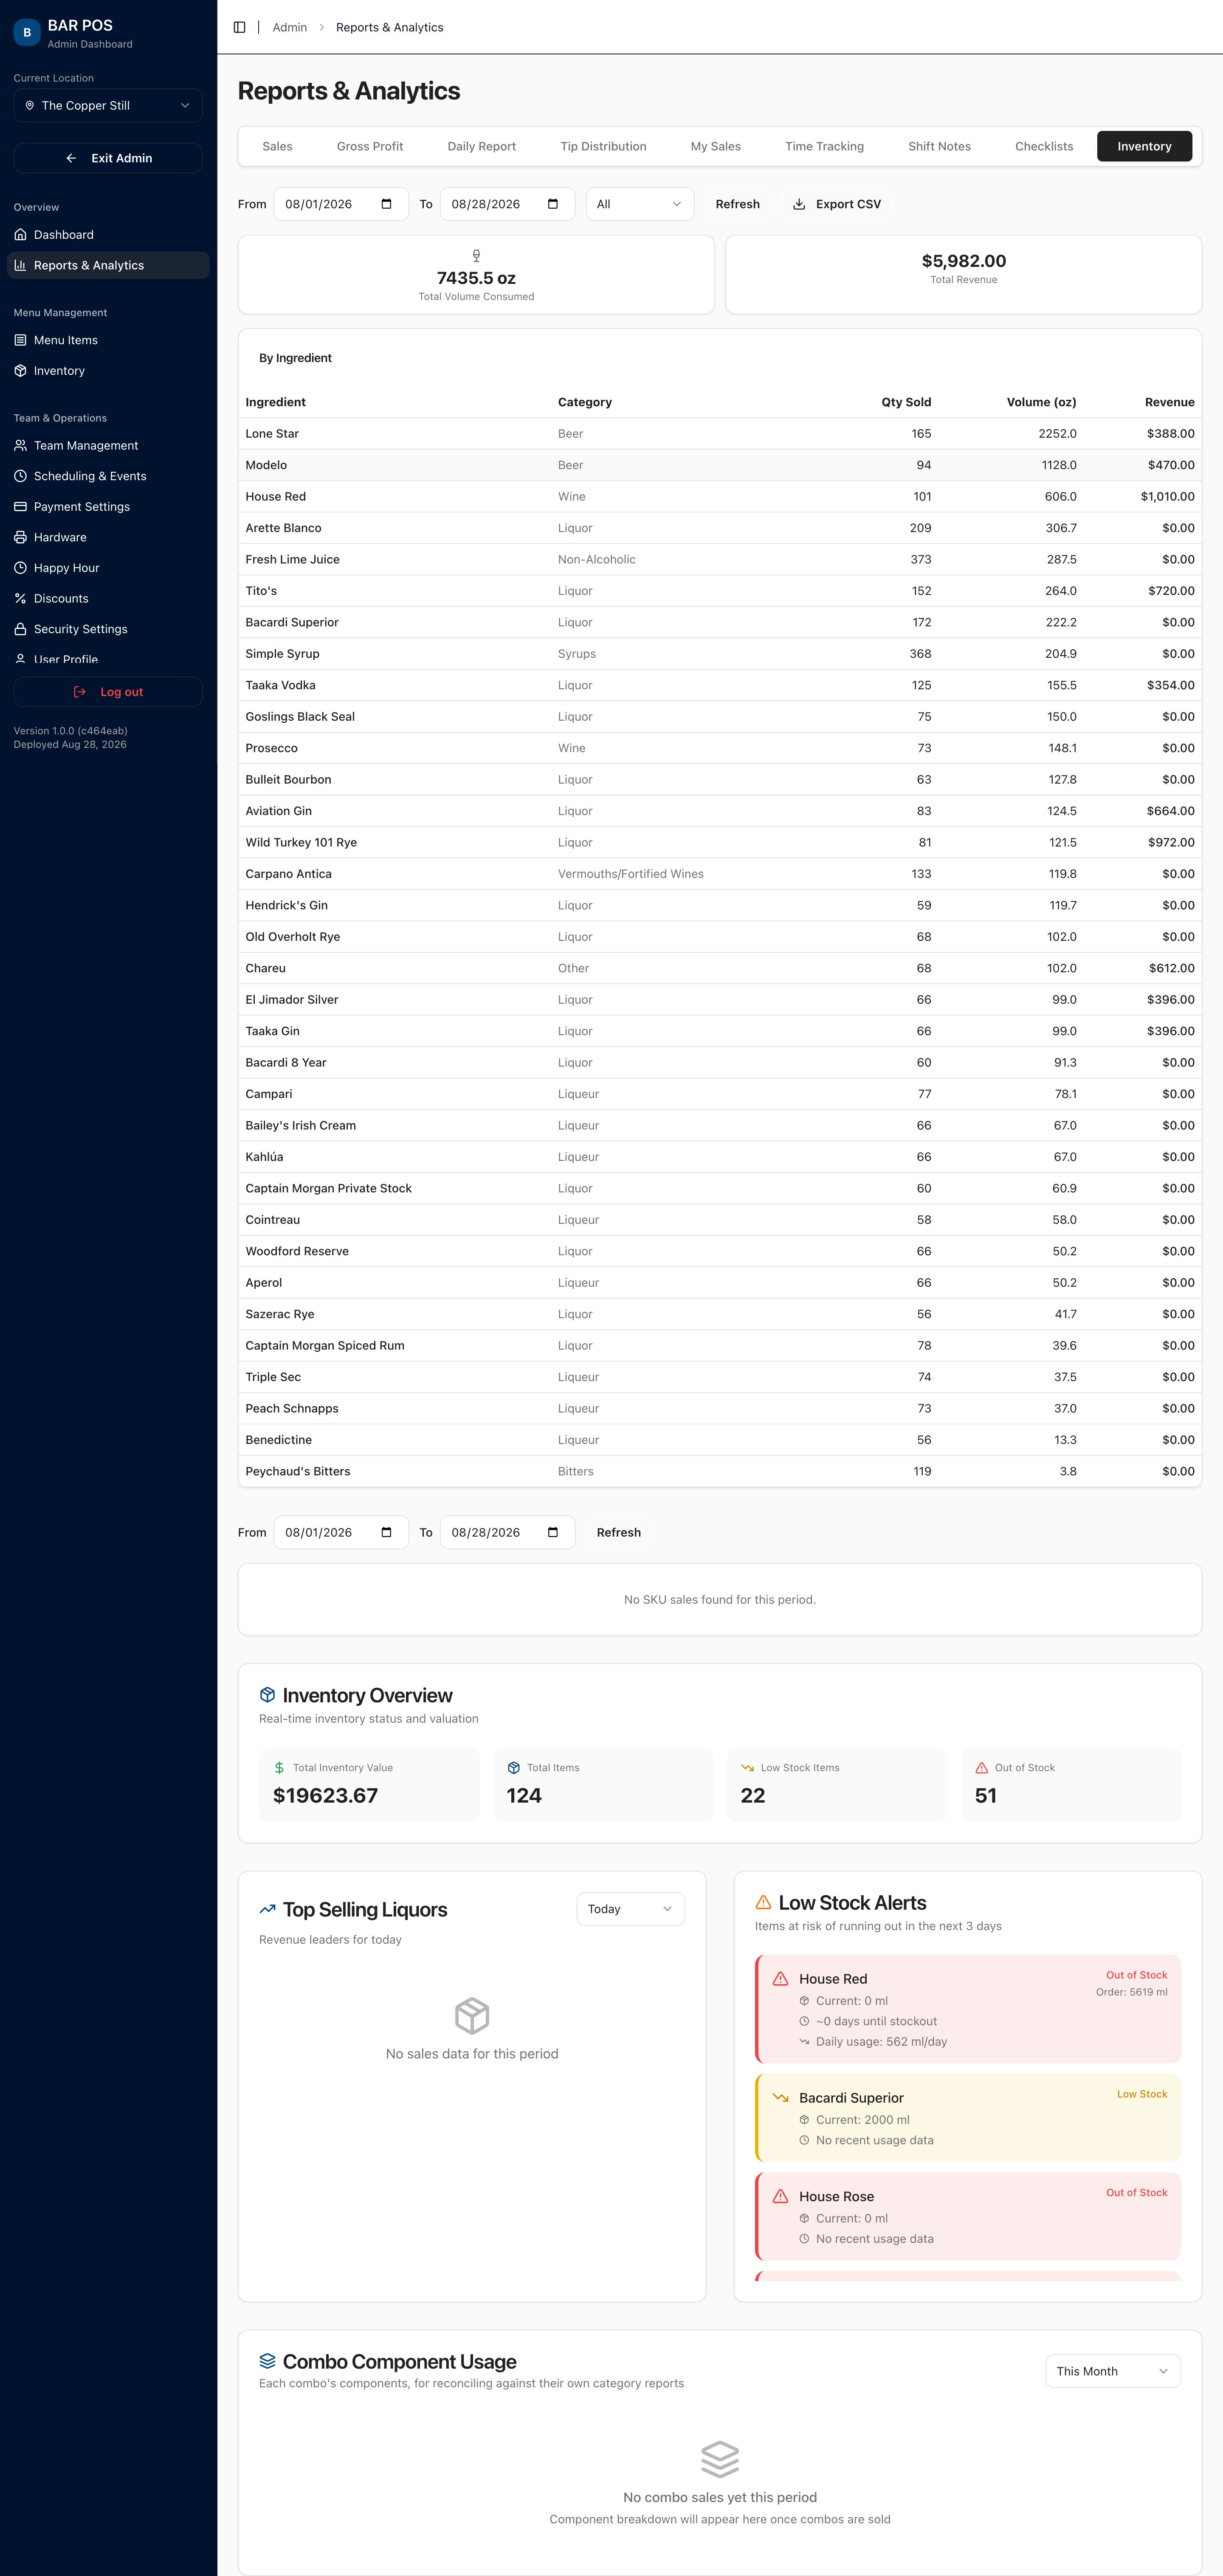Toggle the sidebar panel icon
The width and height of the screenshot is (1223, 2576).
pos(240,27)
